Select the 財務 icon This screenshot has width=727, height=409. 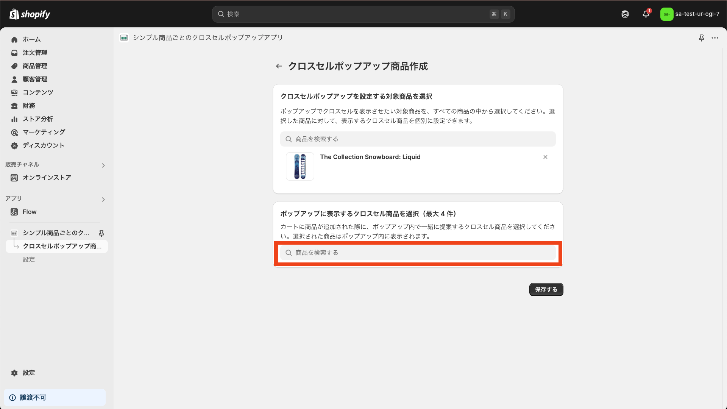(14, 106)
